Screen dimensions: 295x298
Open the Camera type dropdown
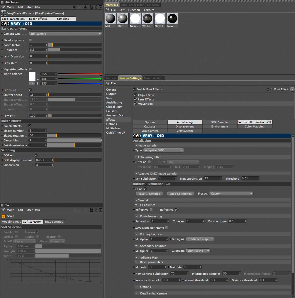(x=65, y=34)
